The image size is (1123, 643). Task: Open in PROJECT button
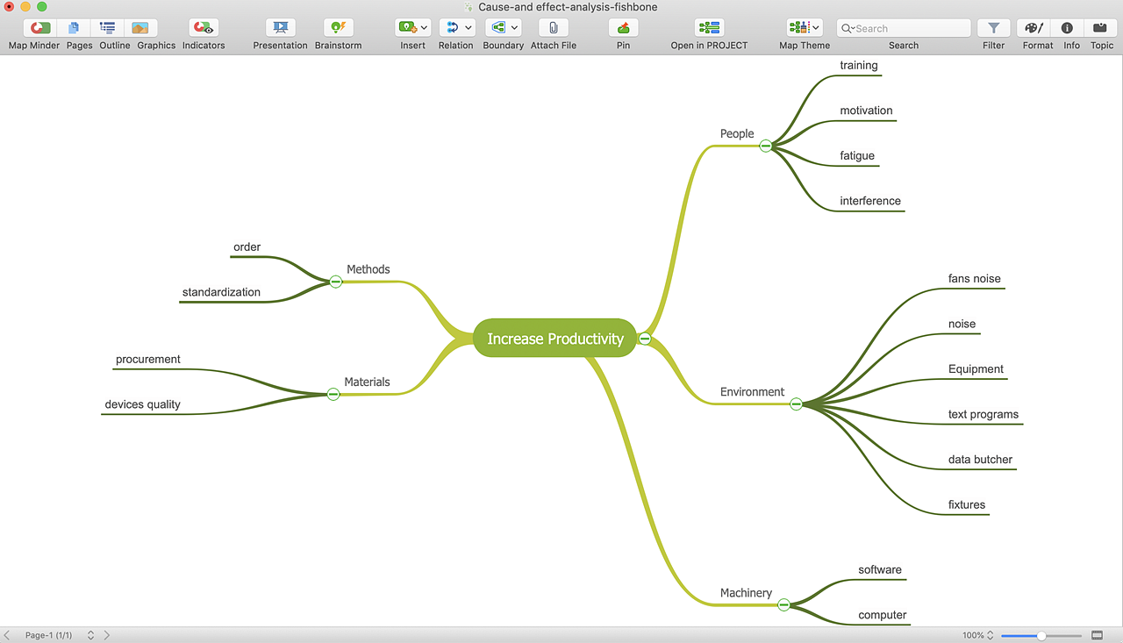click(x=709, y=28)
